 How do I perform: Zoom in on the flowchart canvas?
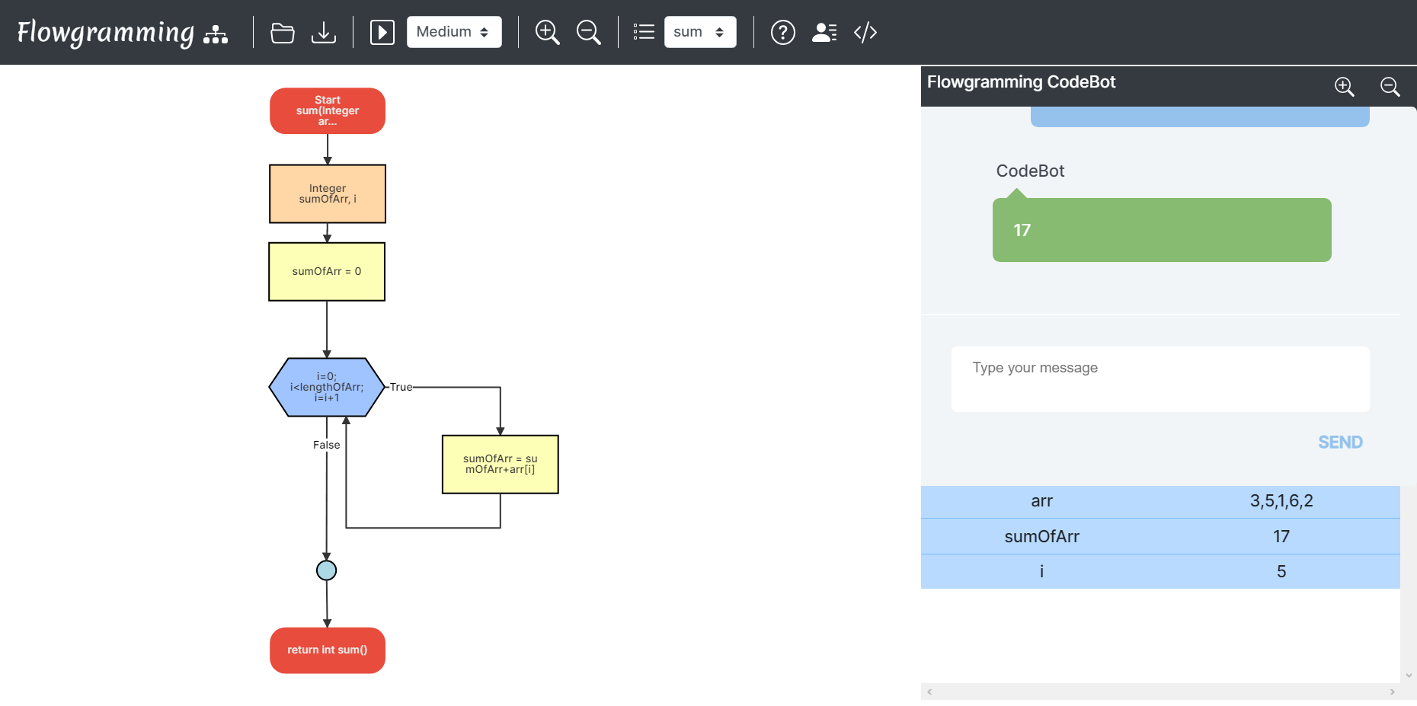(x=548, y=32)
